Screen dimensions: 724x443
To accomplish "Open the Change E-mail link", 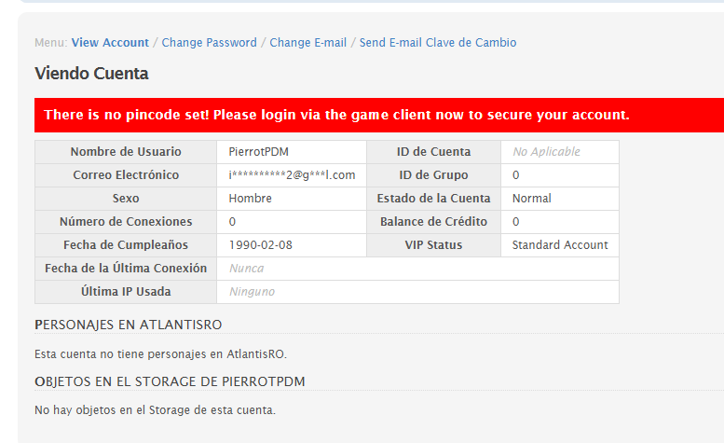I will 308,43.
